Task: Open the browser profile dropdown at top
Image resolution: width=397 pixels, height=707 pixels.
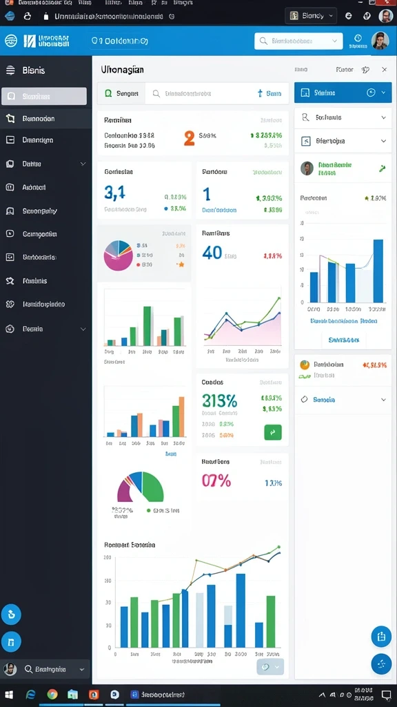Action: coord(311,16)
